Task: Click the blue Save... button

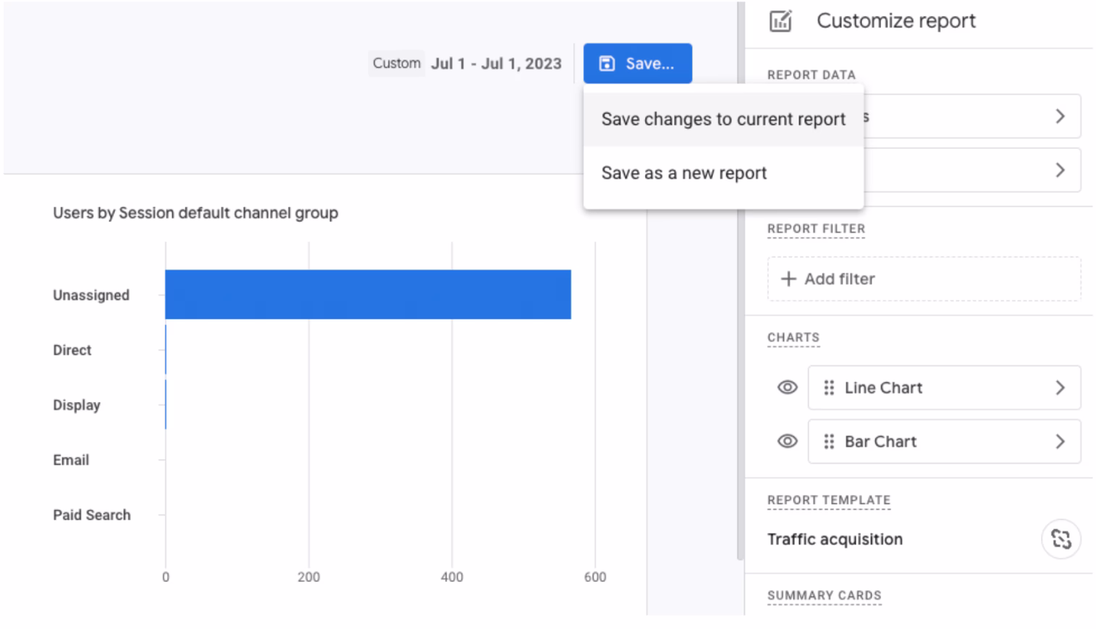Action: [x=638, y=64]
